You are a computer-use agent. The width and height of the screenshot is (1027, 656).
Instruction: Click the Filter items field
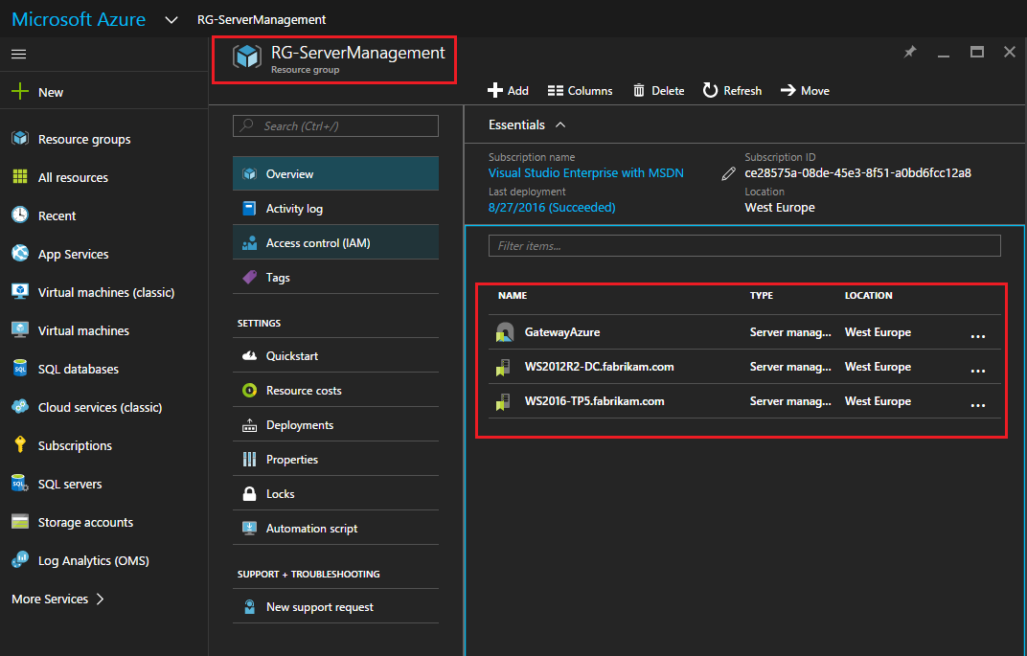pyautogui.click(x=744, y=245)
